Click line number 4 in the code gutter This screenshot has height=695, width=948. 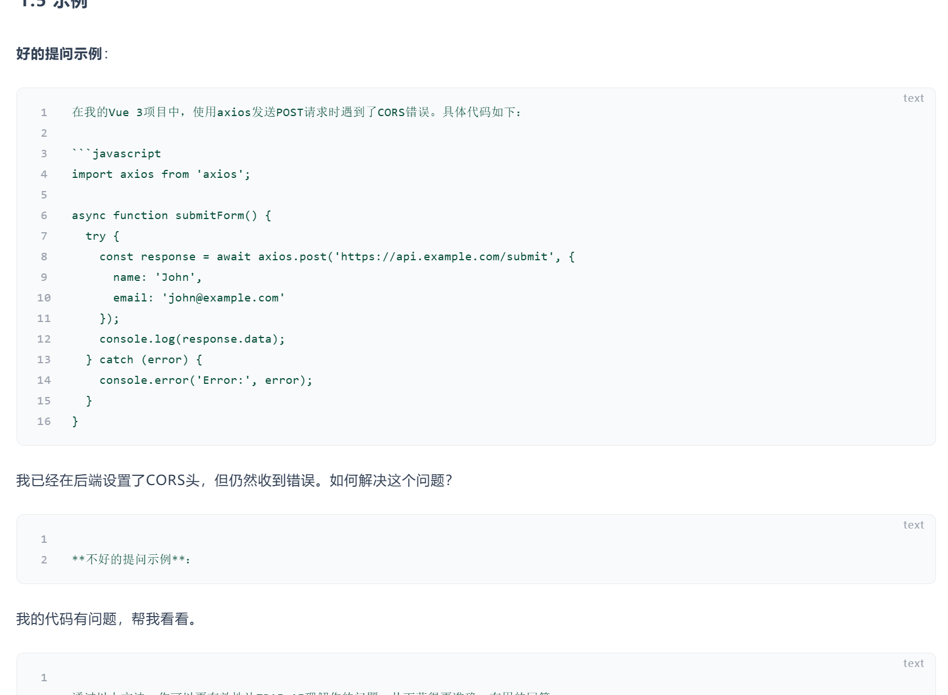click(x=44, y=174)
